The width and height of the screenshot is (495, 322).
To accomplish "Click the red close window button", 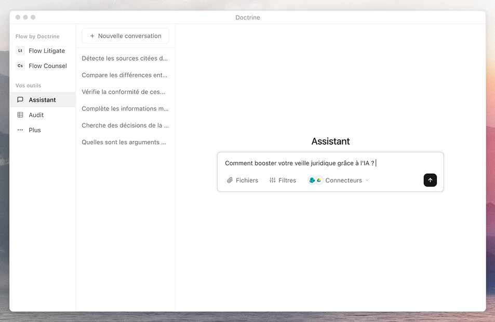I will [18, 17].
